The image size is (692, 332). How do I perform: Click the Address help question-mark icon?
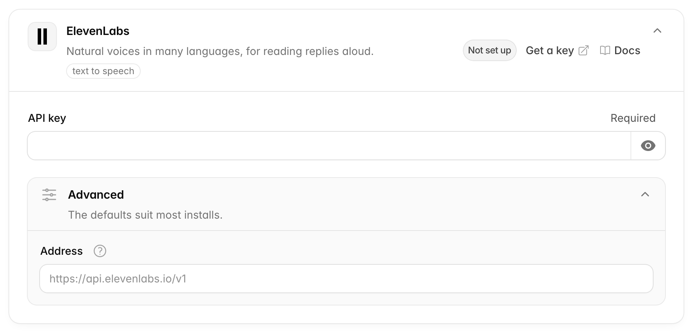pos(100,251)
